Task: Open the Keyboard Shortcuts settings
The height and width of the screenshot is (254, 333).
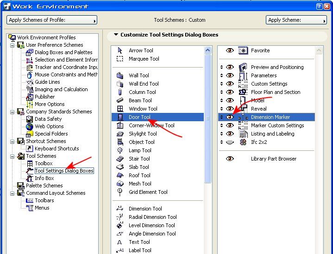Action: [57, 149]
